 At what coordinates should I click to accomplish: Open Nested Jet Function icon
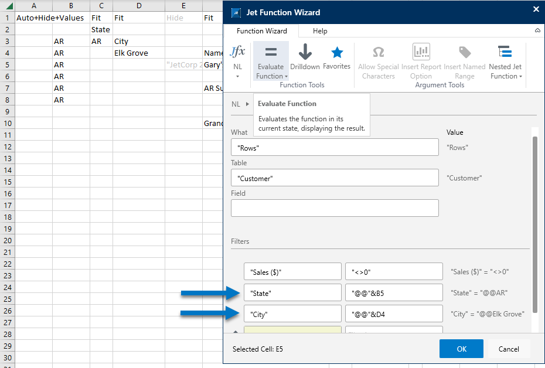505,52
